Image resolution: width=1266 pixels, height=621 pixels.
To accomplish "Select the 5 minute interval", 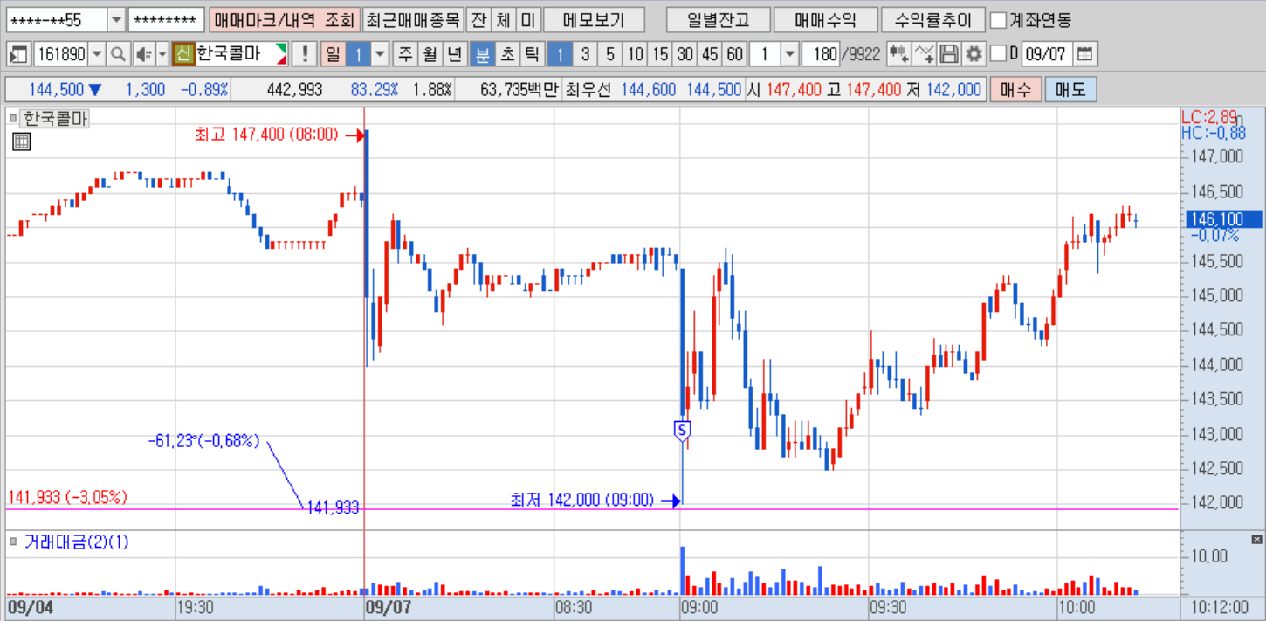I will (610, 54).
